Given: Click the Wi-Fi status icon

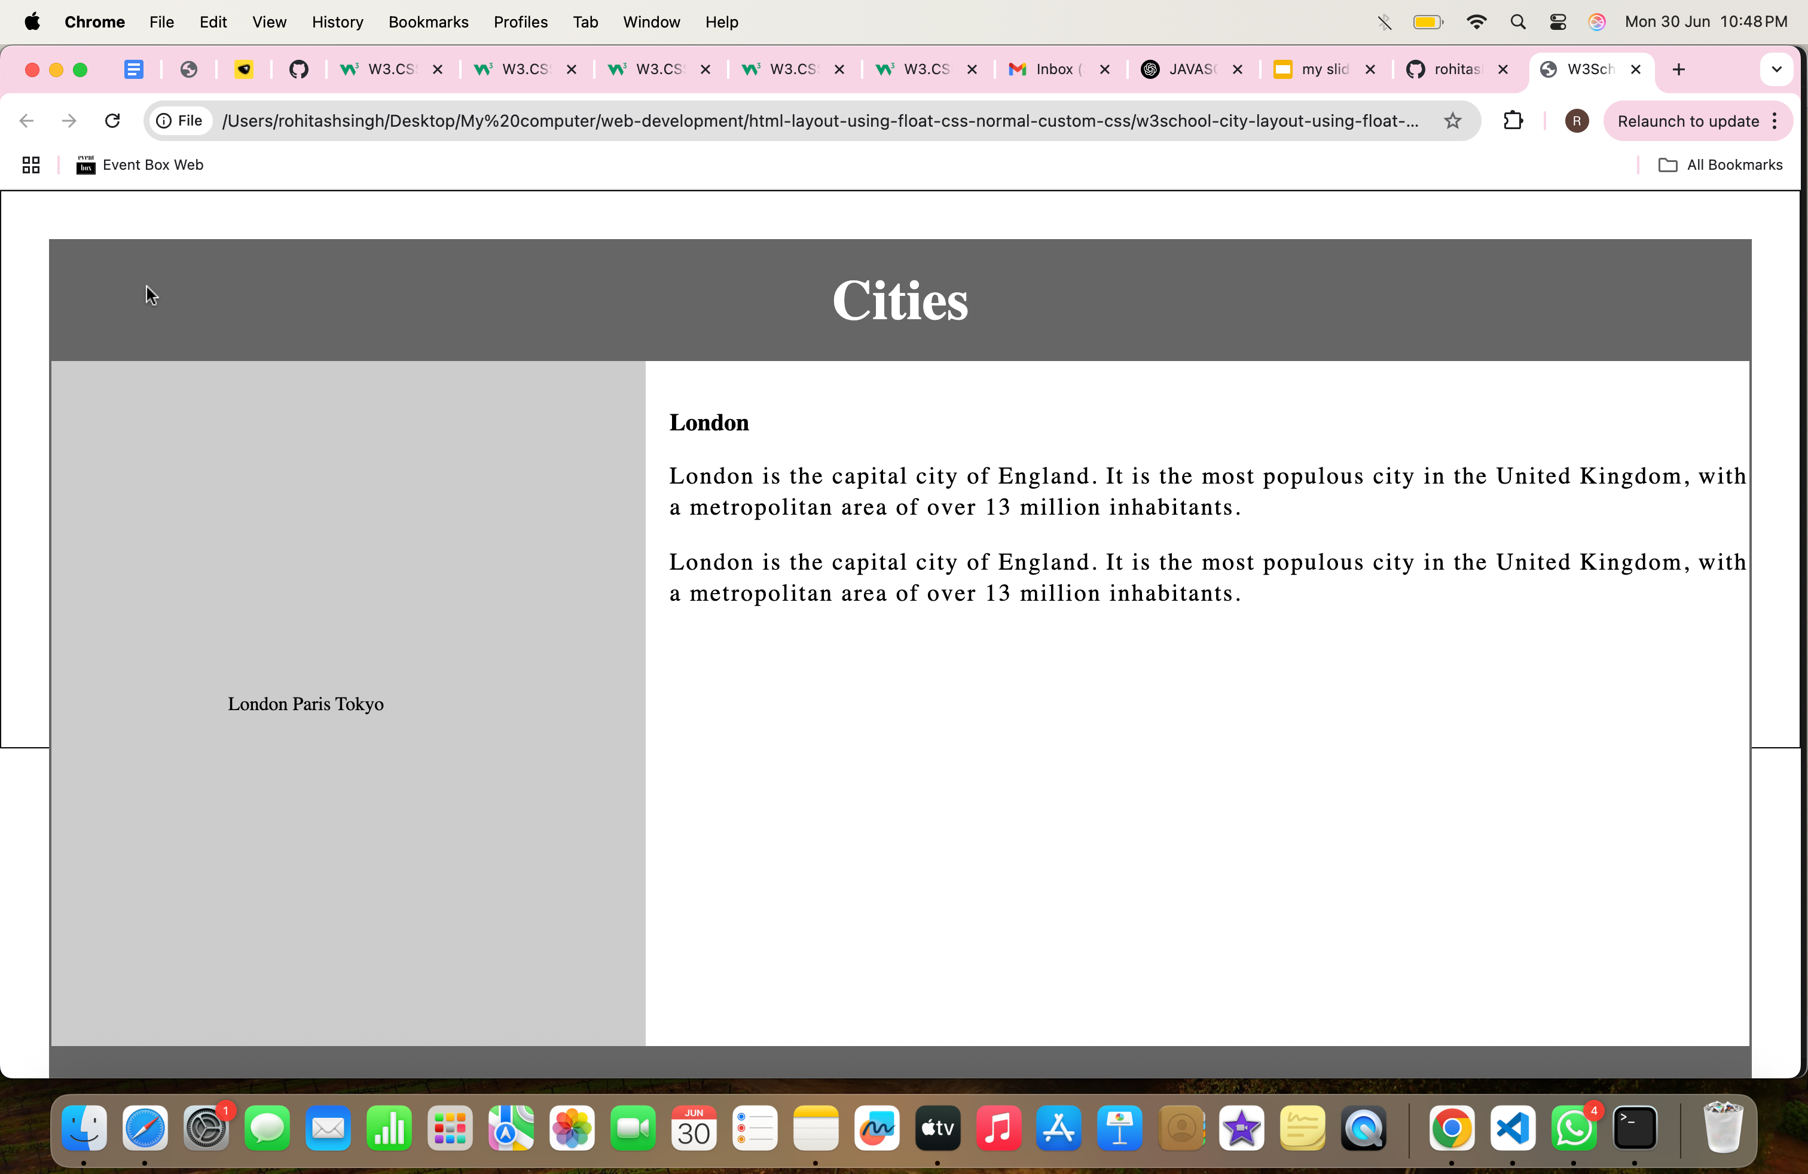Looking at the screenshot, I should pyautogui.click(x=1476, y=22).
